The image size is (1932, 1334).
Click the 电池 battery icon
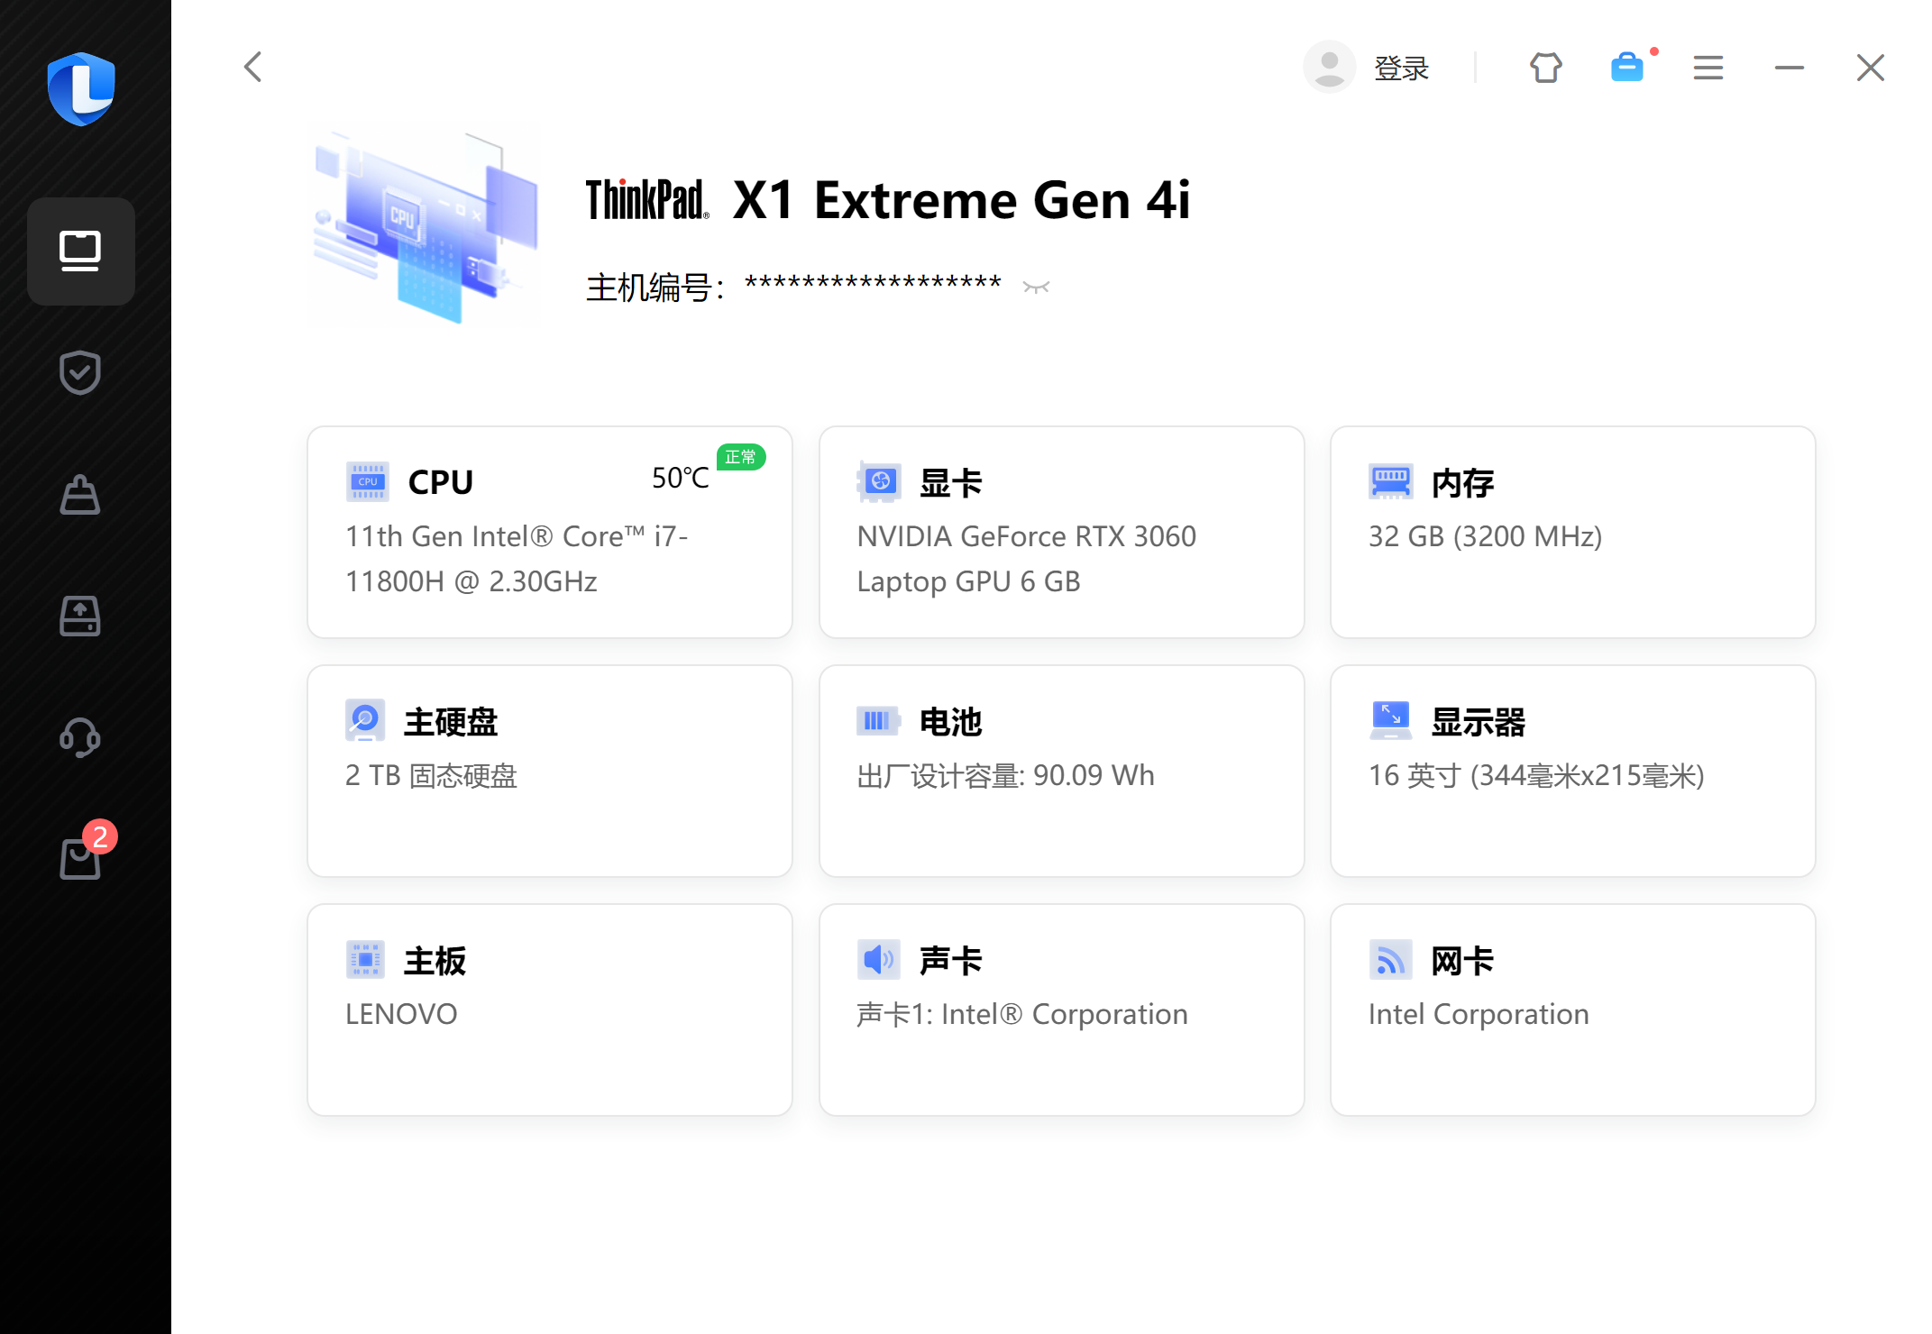pyautogui.click(x=878, y=721)
